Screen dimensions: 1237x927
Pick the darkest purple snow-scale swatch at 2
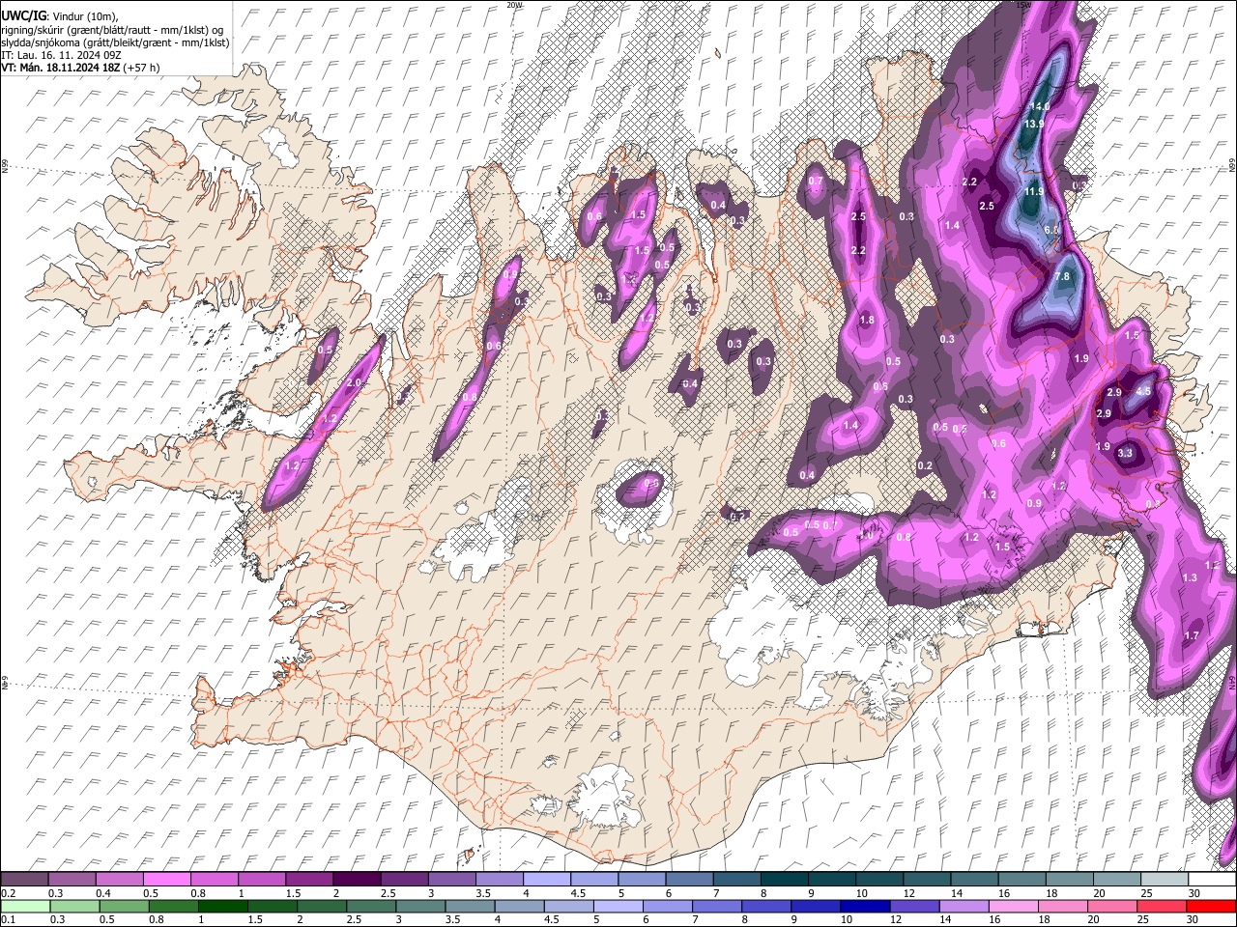[357, 880]
